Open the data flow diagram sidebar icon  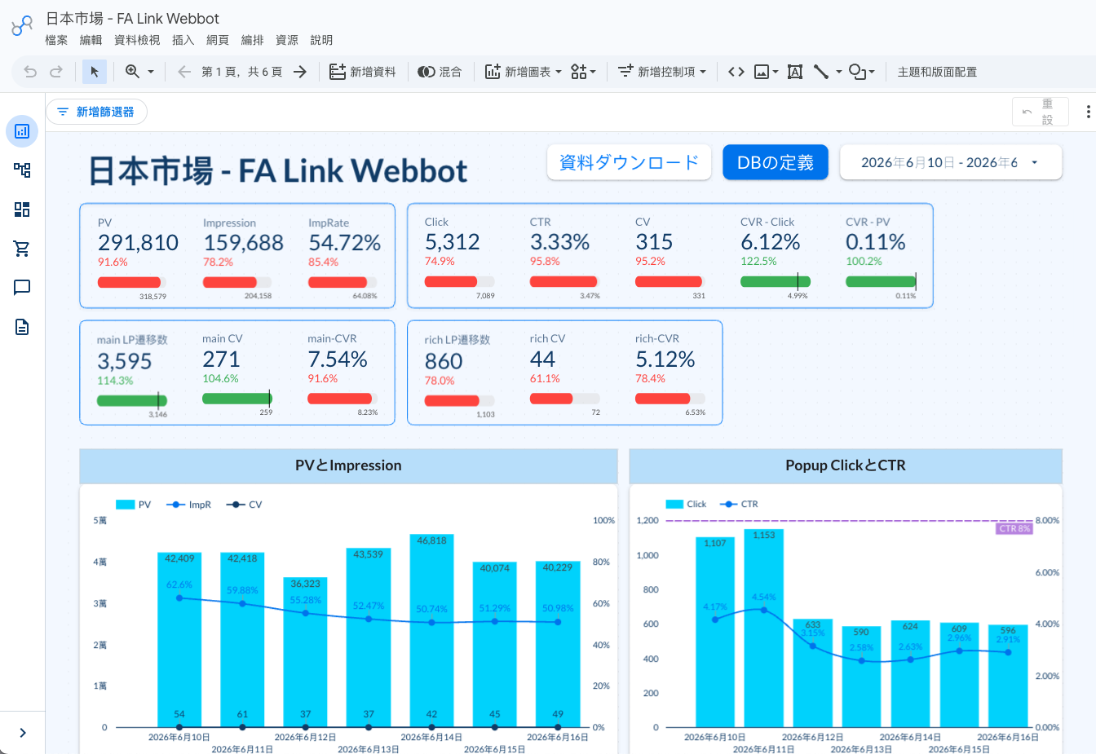click(22, 170)
